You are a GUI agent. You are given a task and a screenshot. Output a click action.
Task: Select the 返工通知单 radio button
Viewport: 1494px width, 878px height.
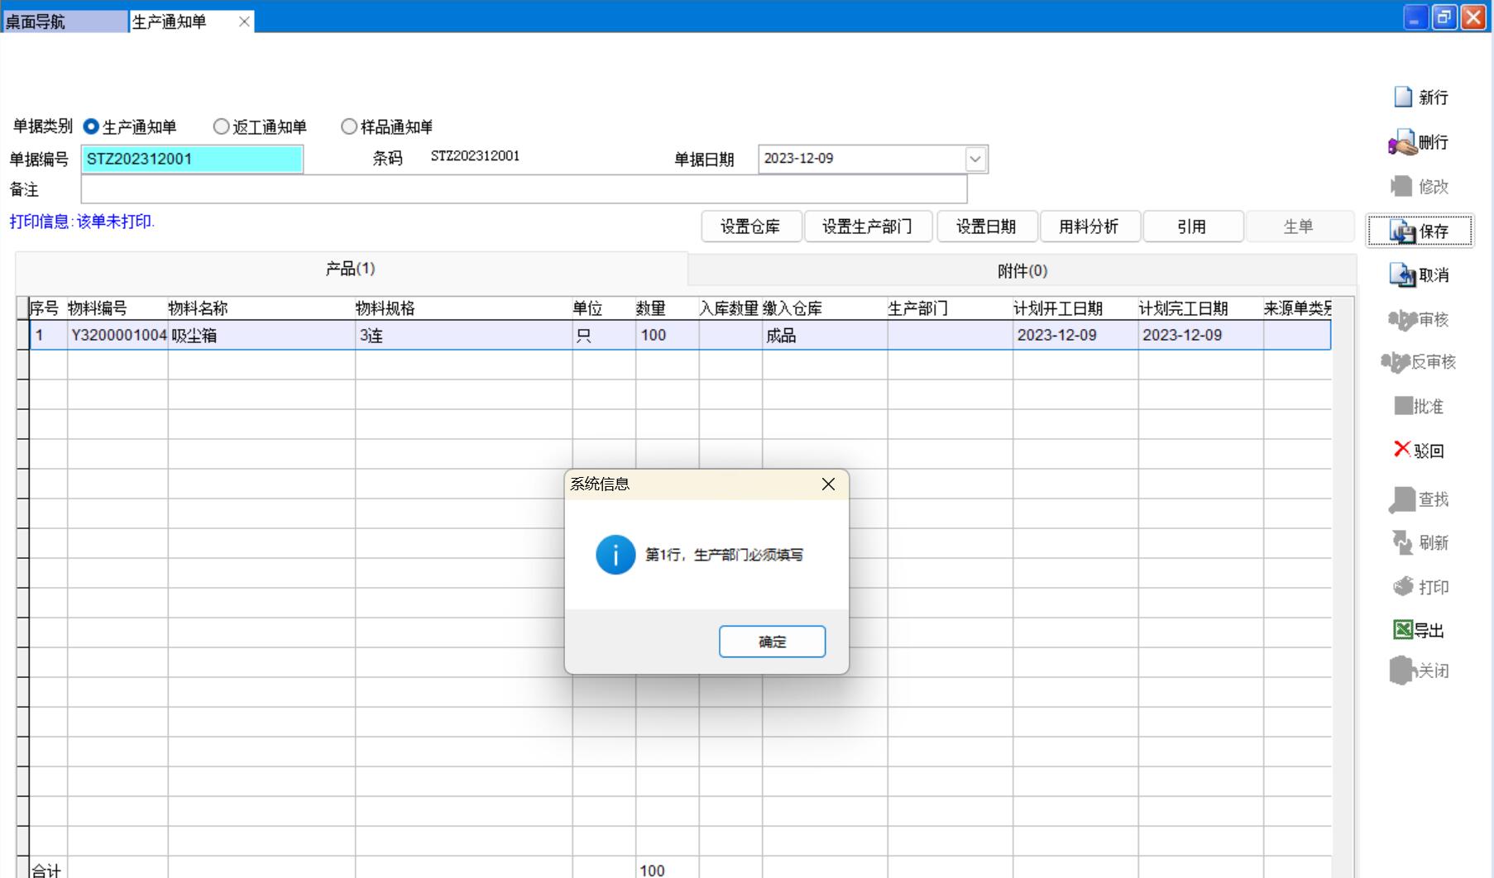(x=221, y=126)
